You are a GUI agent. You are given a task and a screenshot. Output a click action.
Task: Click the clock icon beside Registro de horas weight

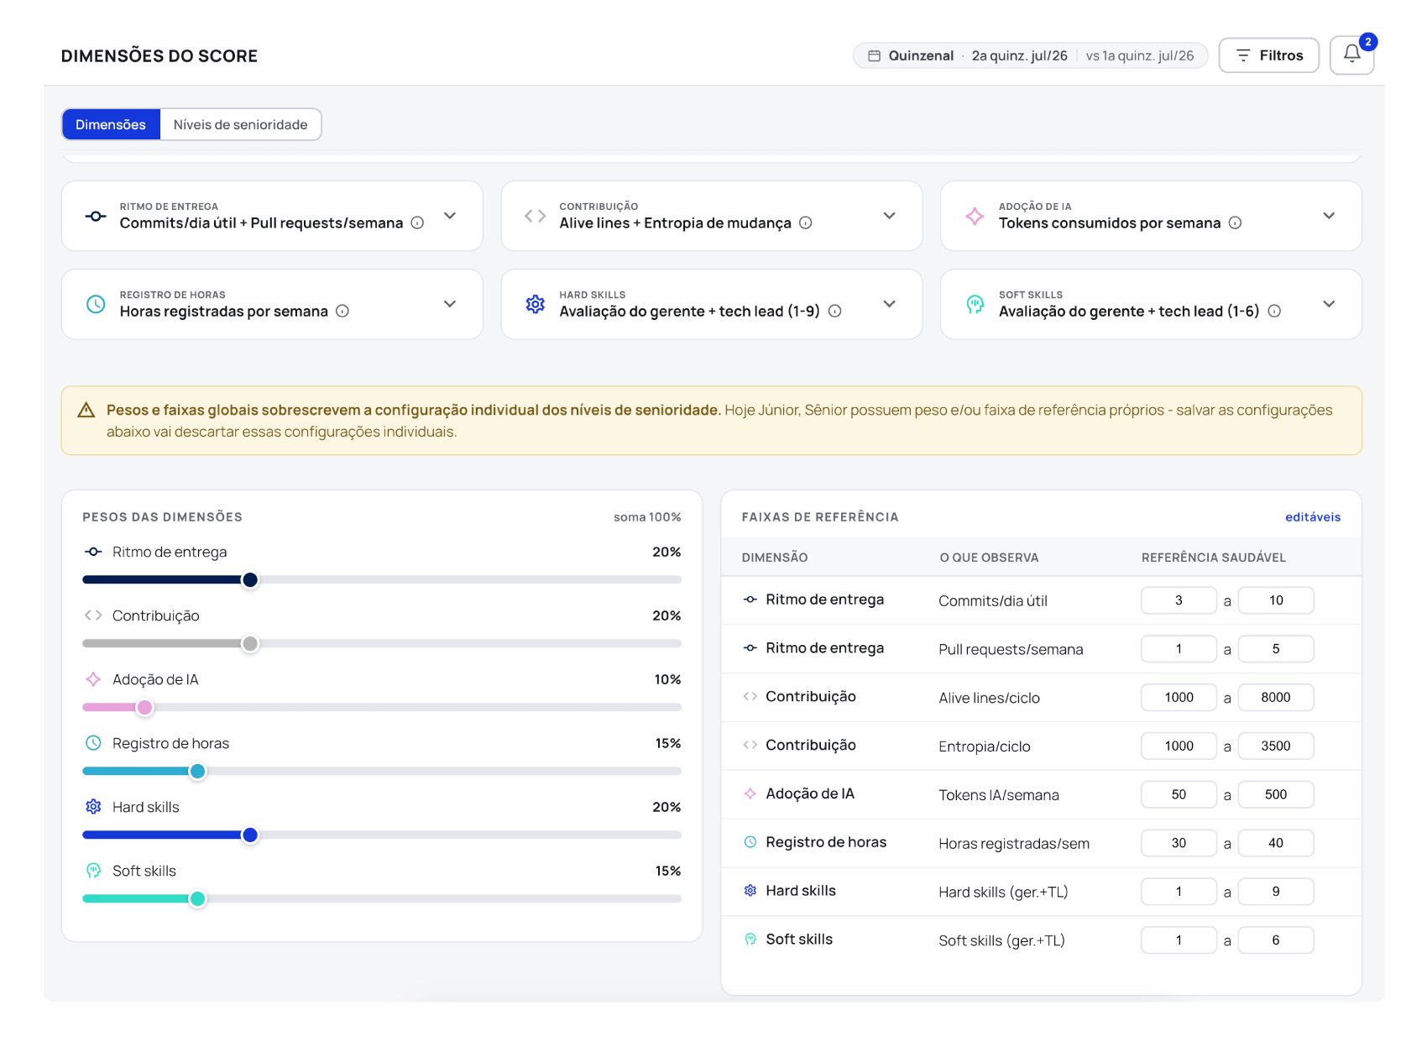pos(93,743)
